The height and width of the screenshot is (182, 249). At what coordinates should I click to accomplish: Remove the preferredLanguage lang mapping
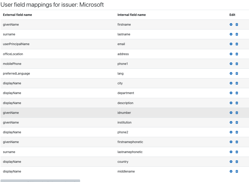coord(237,73)
